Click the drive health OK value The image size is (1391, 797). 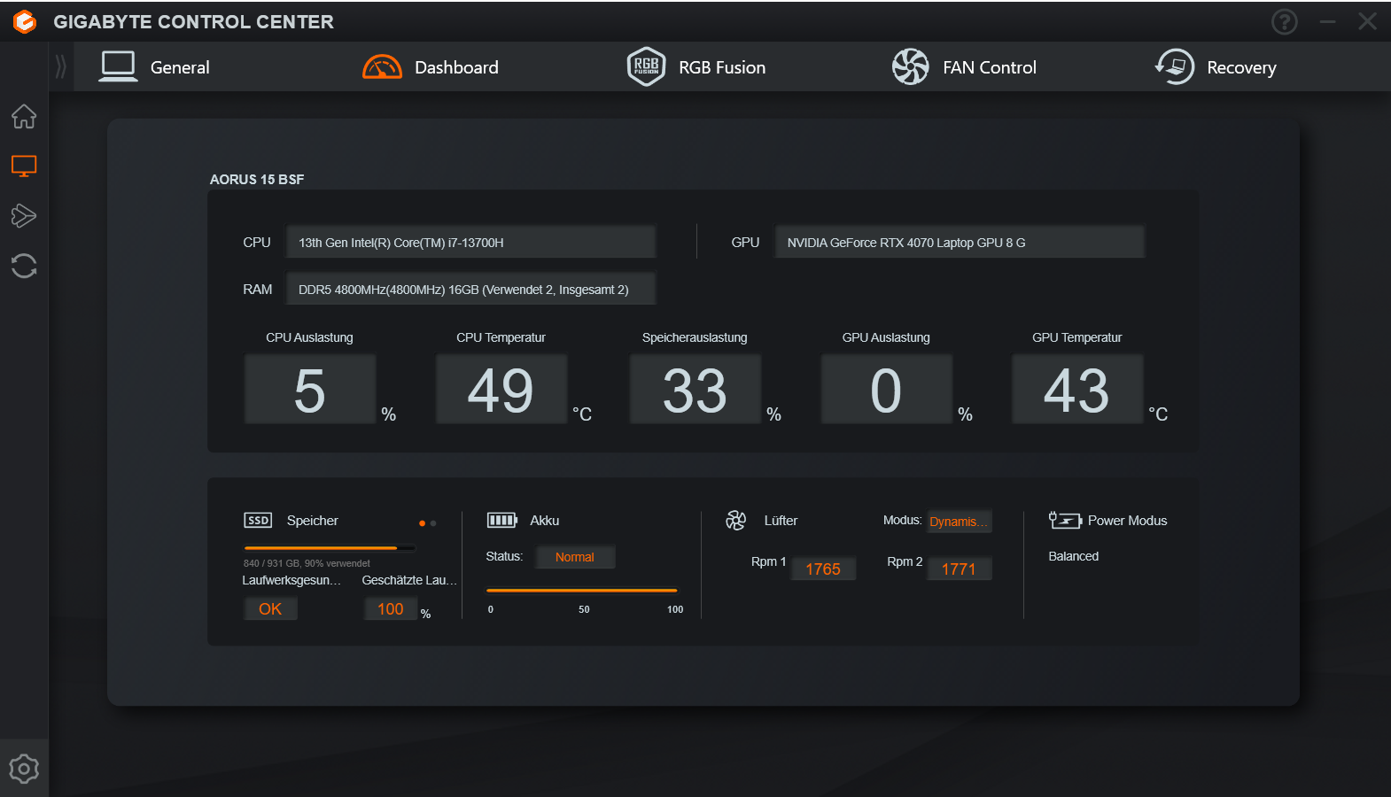click(x=270, y=608)
